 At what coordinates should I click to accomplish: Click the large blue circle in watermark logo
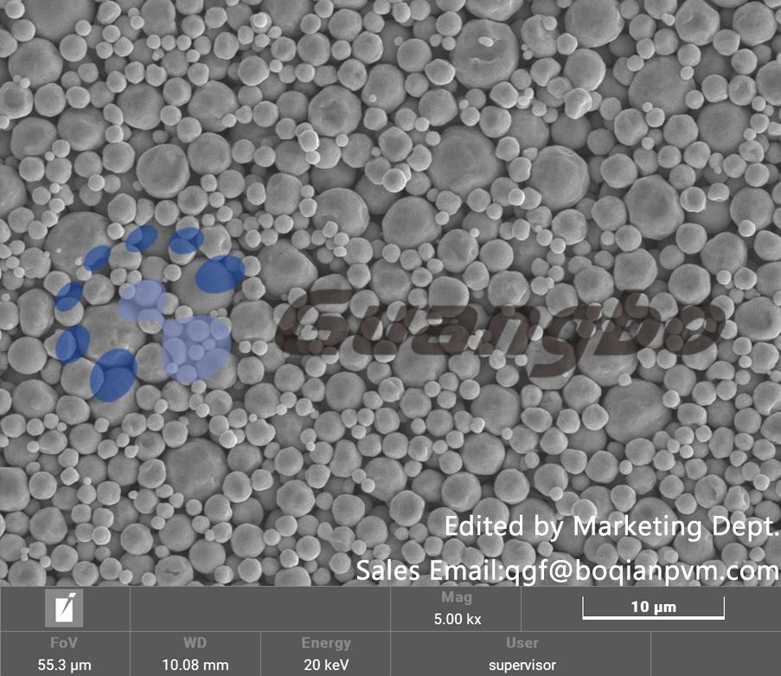point(197,349)
